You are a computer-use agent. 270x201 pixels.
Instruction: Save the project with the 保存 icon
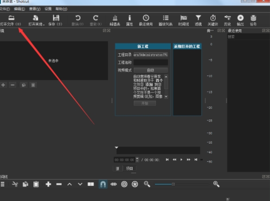[x=56, y=20]
